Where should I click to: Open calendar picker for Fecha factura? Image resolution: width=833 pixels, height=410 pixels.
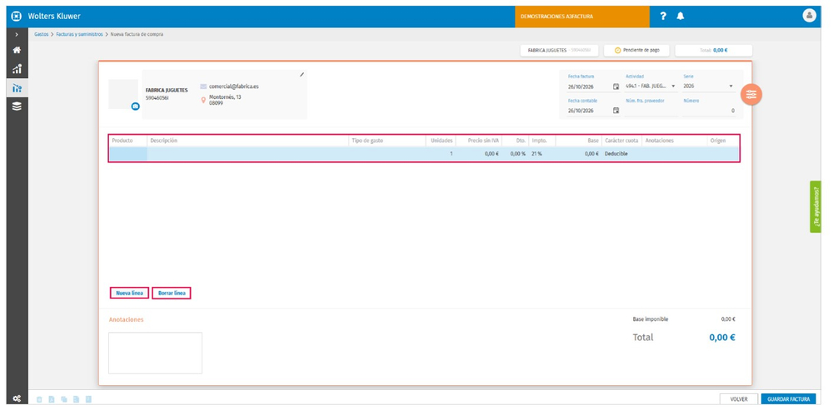(x=616, y=86)
